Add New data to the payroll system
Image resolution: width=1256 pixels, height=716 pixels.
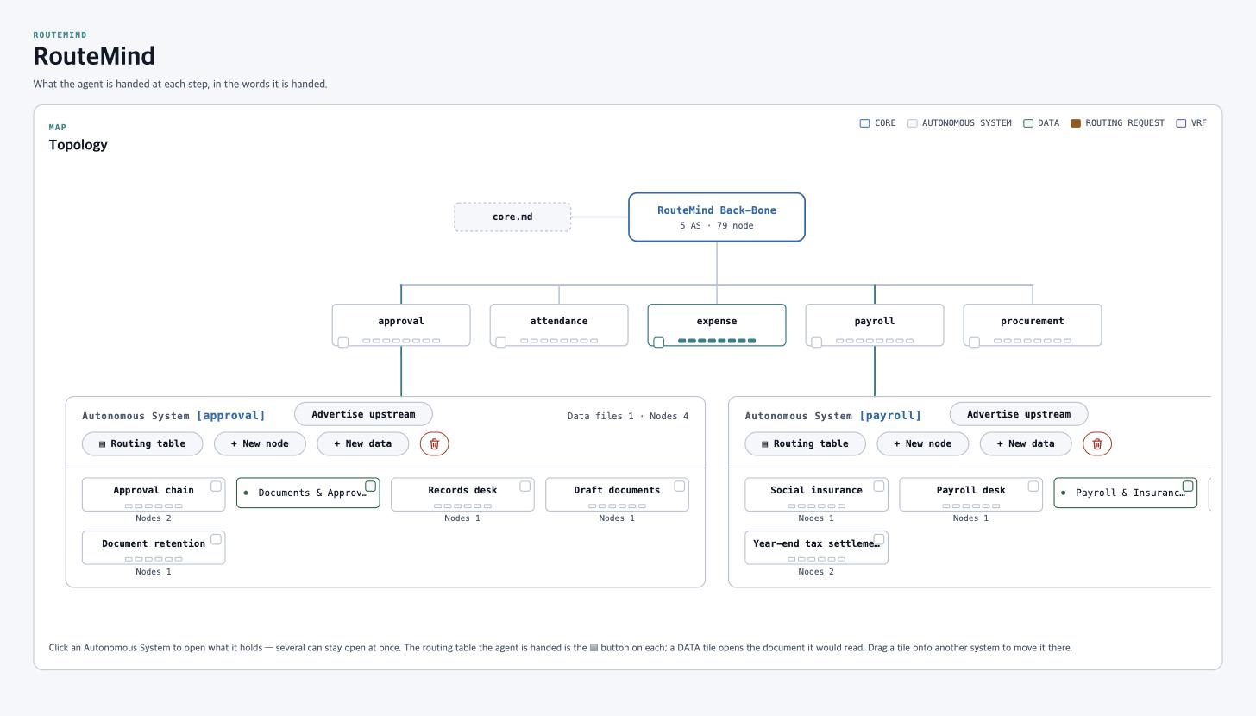click(x=1025, y=443)
